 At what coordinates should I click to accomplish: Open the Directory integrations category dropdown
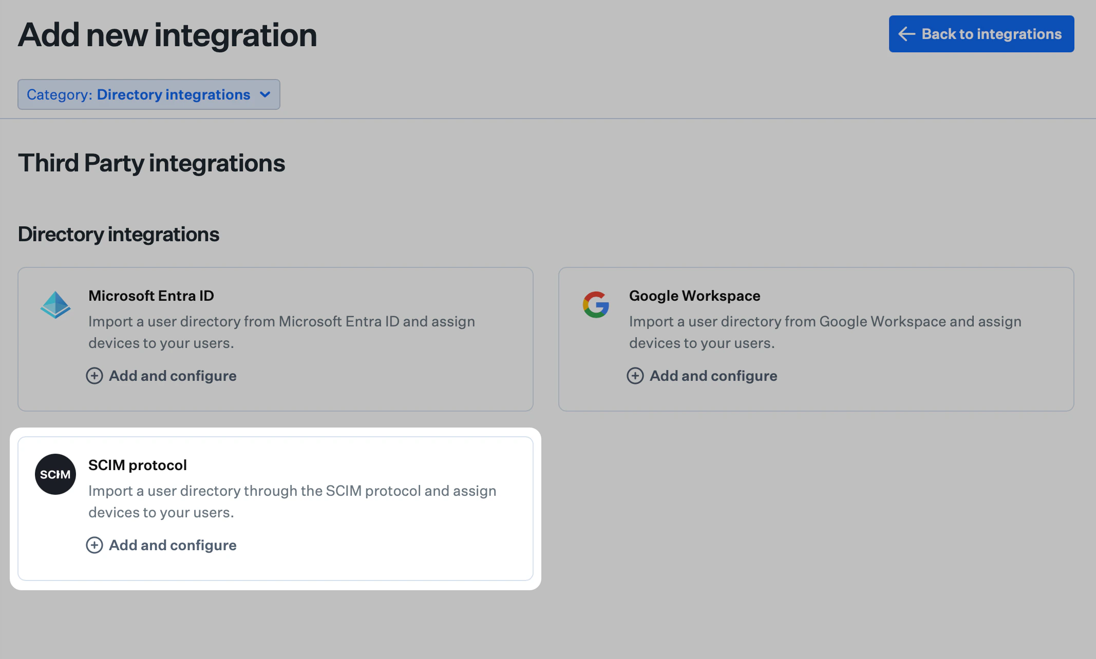(x=149, y=94)
